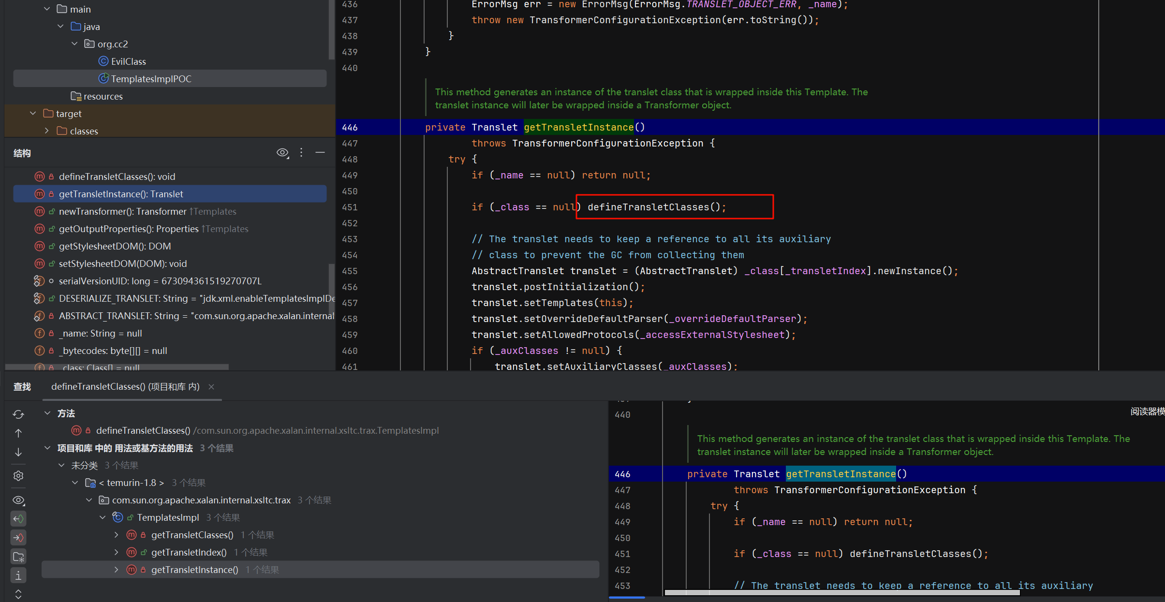Viewport: 1165px width, 602px height.
Task: Select _bytecodes: byte[][] field in Structure
Action: coord(113,351)
